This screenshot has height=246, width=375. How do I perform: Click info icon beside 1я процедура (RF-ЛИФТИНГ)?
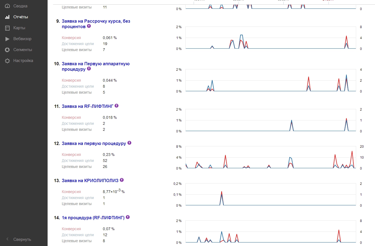128,217
